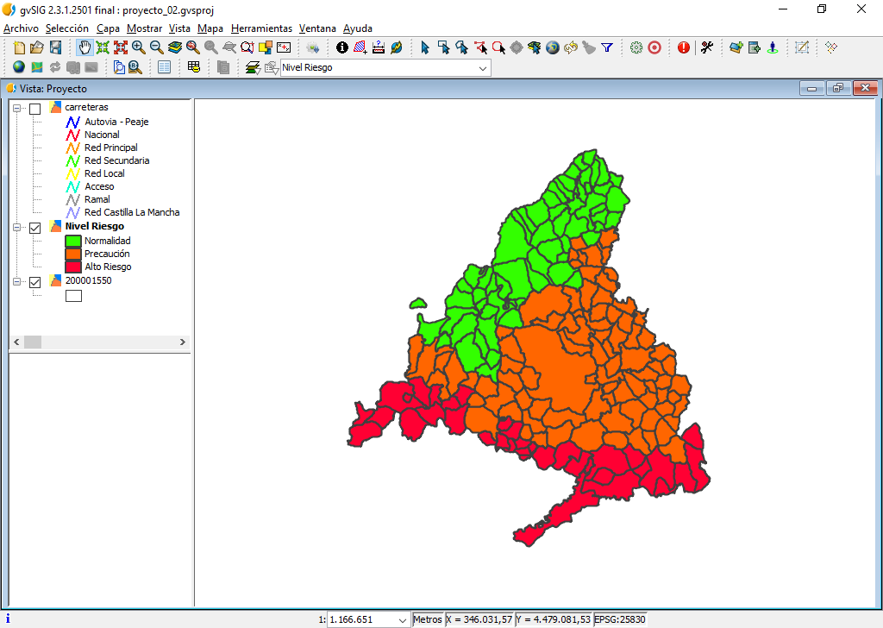Open the Selección menu

pyautogui.click(x=67, y=28)
